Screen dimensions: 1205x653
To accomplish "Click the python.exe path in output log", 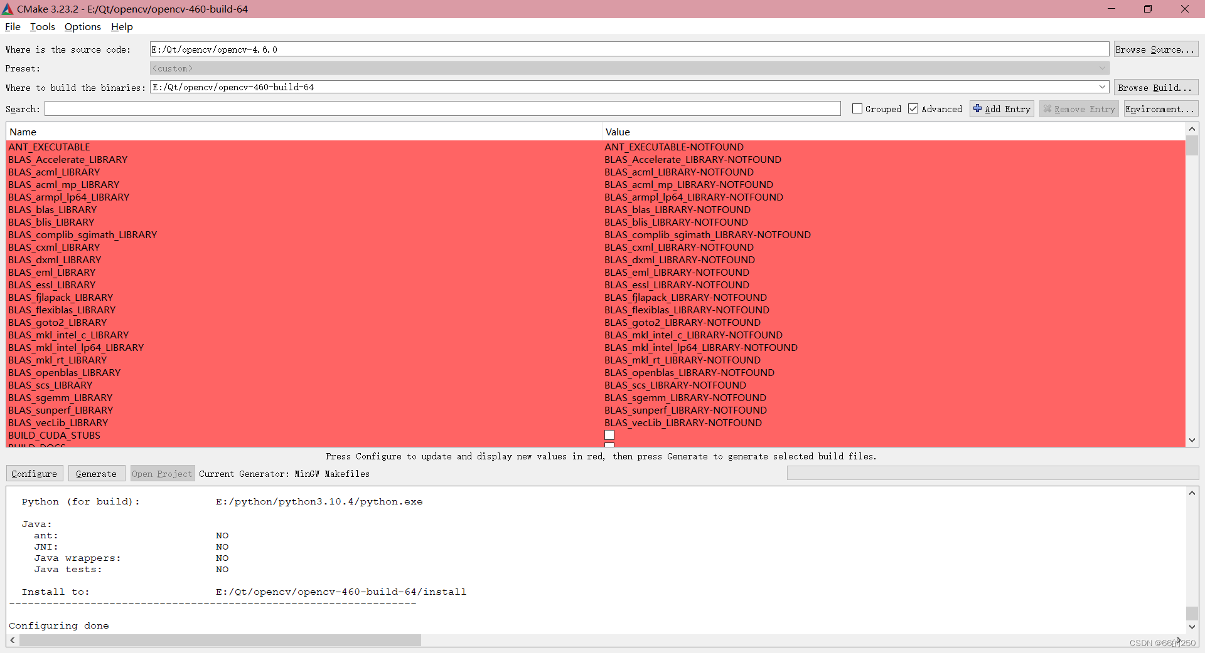I will tap(319, 501).
